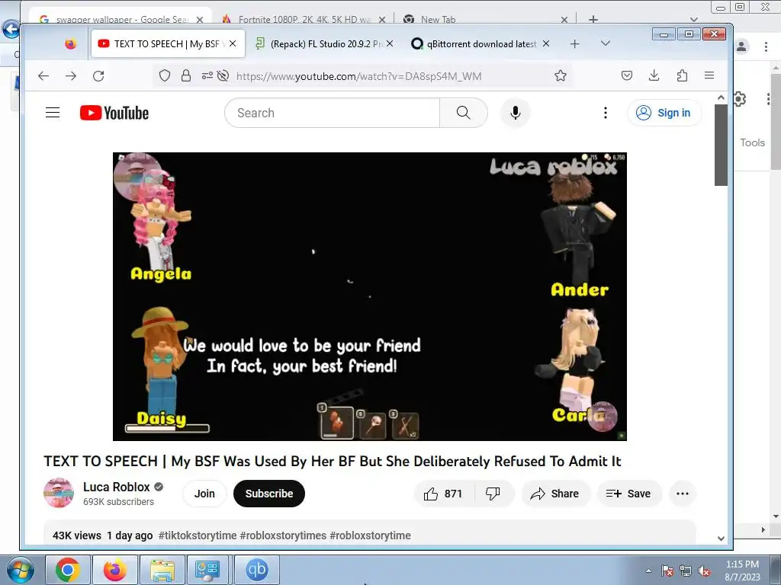This screenshot has height=585, width=781.
Task: Close the qBittorrent tab
Action: (x=546, y=43)
